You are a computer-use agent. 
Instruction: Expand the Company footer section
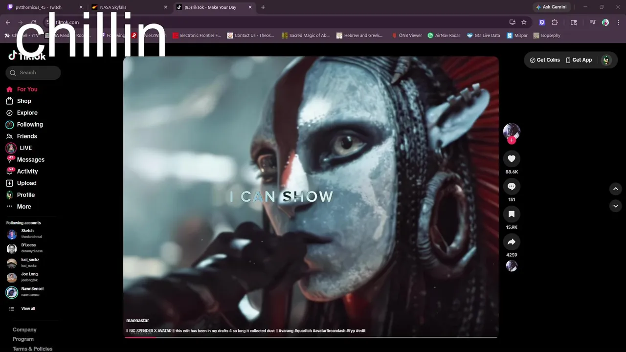(24, 330)
